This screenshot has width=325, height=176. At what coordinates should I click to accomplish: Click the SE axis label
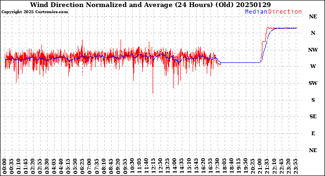coord(313,117)
